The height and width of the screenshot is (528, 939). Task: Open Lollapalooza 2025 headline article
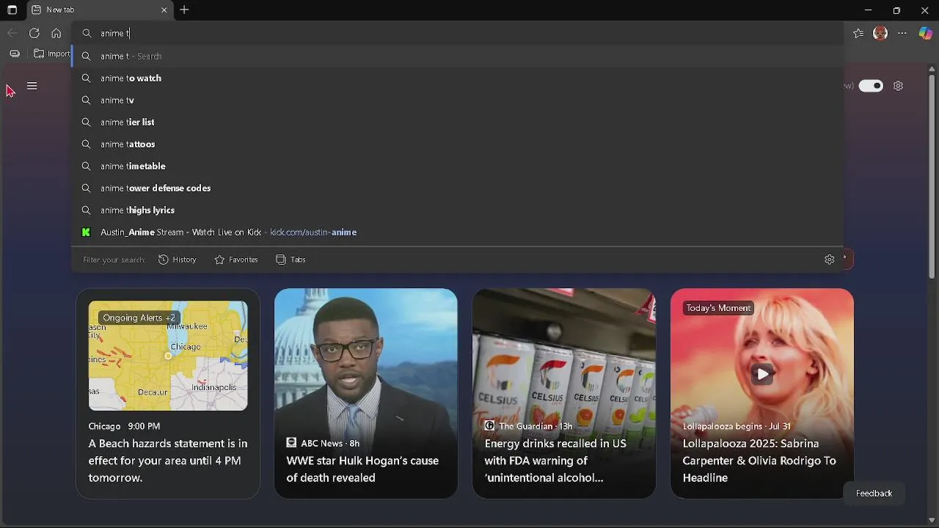pos(759,461)
